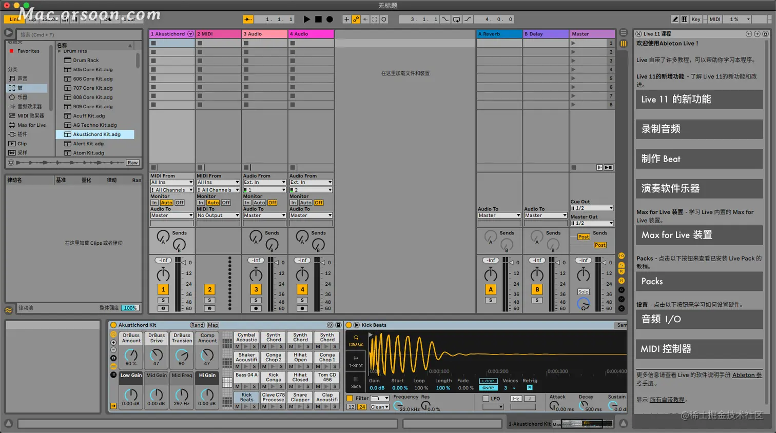Unfold track 1 Akustichord title arrow
776x433 pixels.
coord(190,34)
